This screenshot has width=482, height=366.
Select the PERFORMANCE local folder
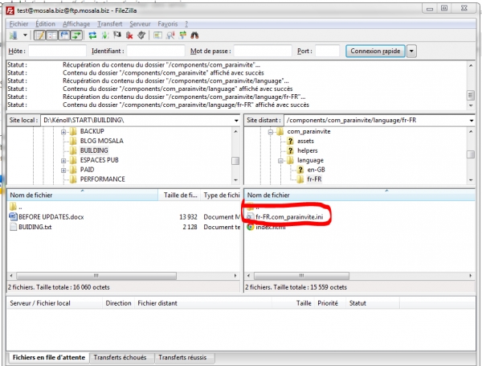pyautogui.click(x=102, y=179)
